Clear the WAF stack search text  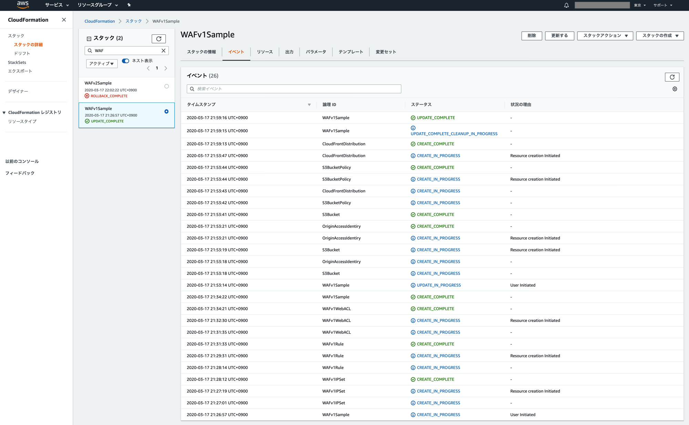tap(164, 51)
